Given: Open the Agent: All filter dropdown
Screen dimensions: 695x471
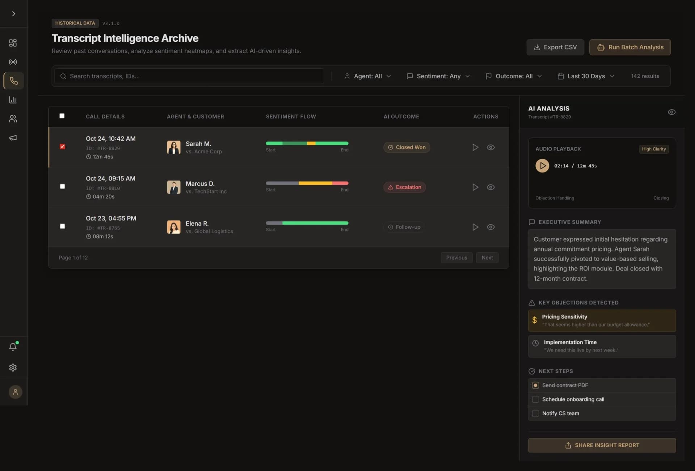Looking at the screenshot, I should tap(367, 76).
